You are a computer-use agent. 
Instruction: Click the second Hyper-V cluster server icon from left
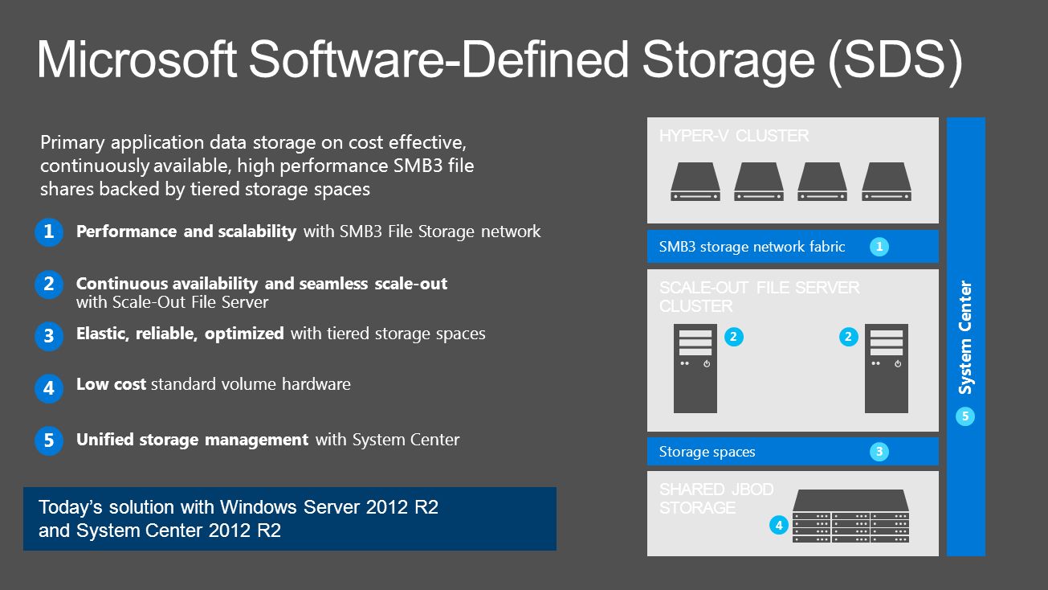(x=759, y=182)
